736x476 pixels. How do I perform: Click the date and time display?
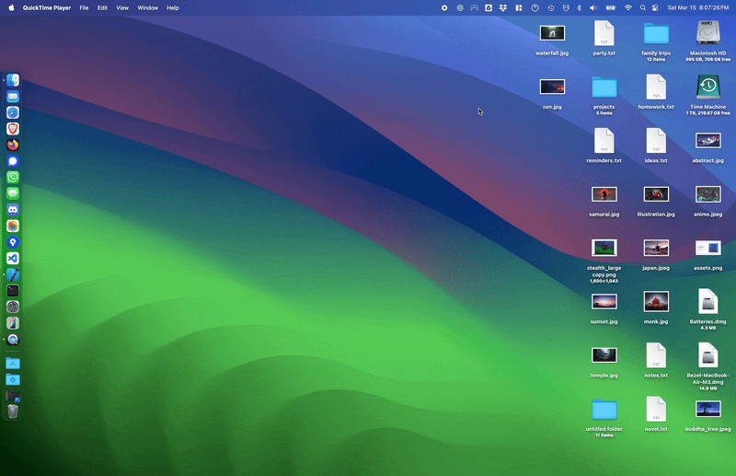pyautogui.click(x=698, y=8)
